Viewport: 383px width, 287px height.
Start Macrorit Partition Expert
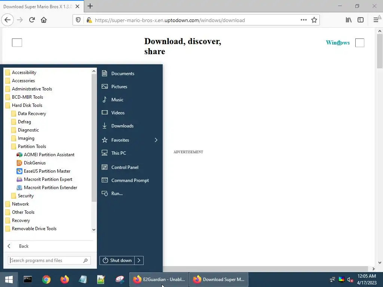(x=44, y=179)
